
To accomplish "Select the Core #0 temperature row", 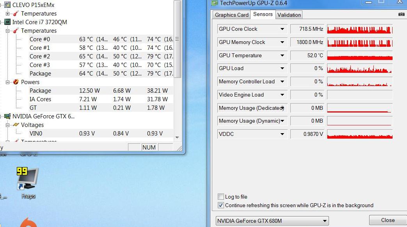I will 101,39.
